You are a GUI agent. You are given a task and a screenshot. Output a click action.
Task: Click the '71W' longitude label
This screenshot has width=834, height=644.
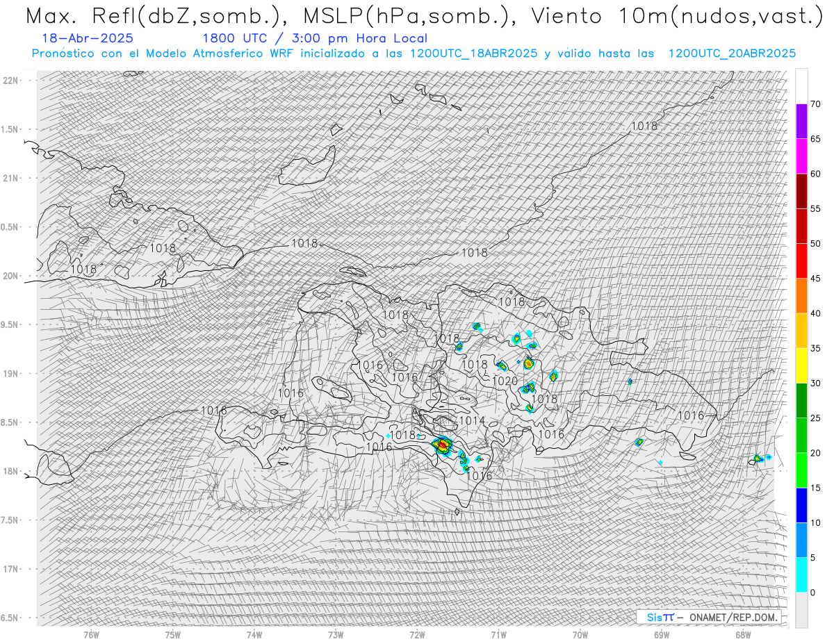498,635
